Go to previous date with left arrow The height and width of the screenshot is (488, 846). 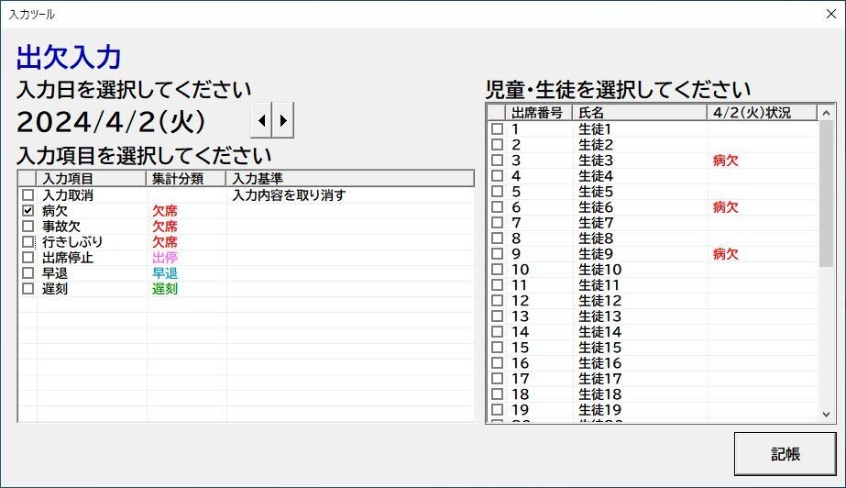click(x=261, y=120)
